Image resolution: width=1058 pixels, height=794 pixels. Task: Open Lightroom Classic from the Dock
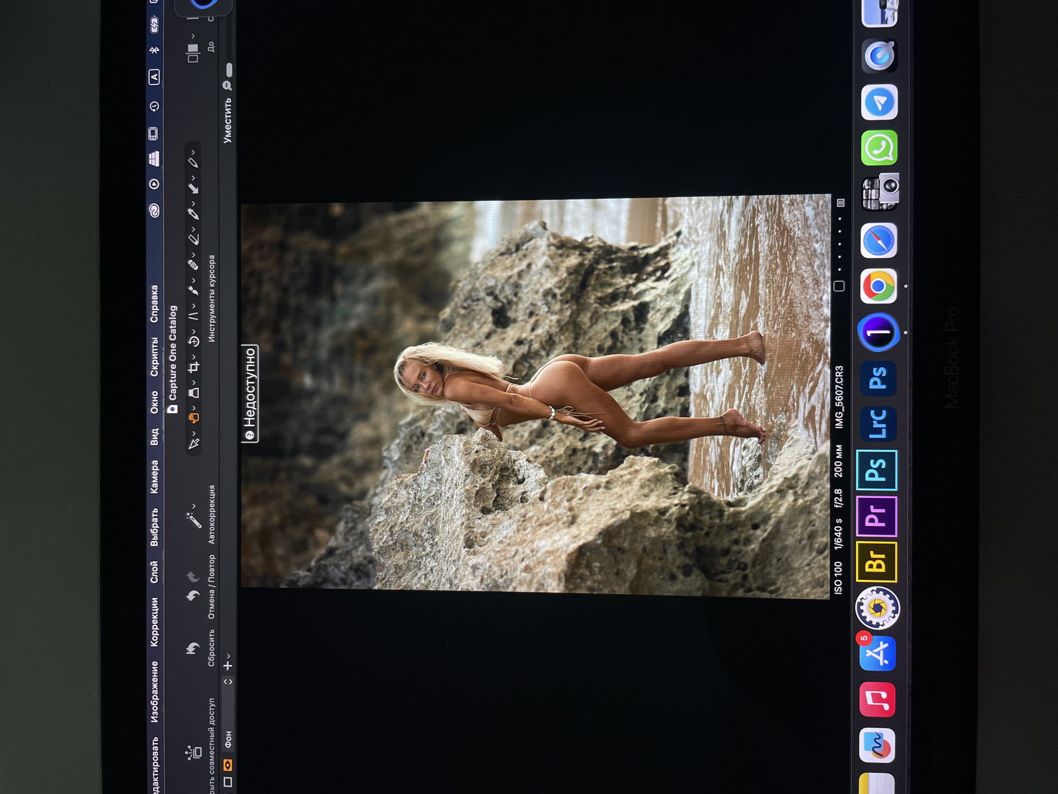click(878, 424)
